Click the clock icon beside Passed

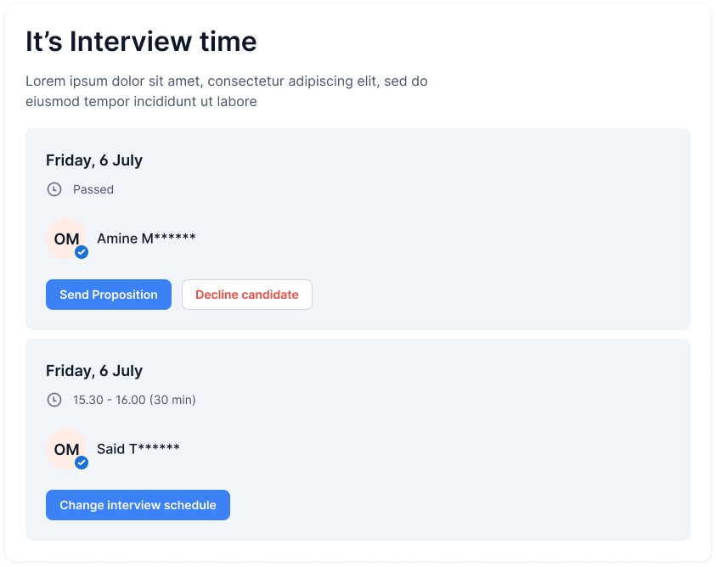(54, 189)
